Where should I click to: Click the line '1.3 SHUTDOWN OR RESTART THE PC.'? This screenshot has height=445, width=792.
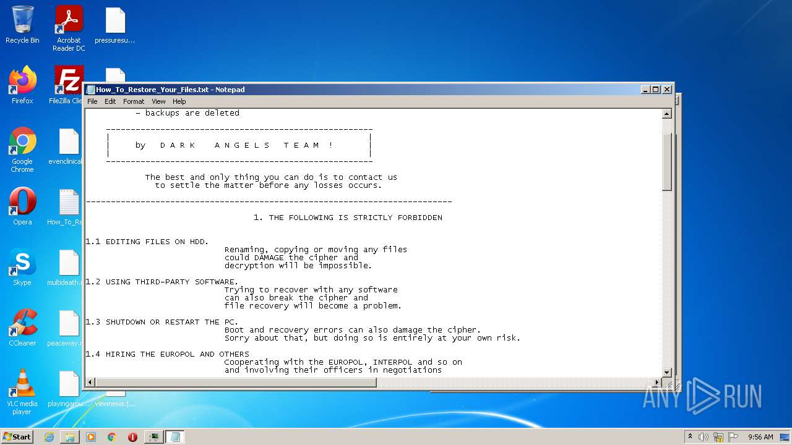(162, 322)
